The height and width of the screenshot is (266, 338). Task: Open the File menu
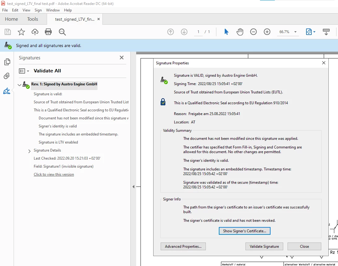5,10
